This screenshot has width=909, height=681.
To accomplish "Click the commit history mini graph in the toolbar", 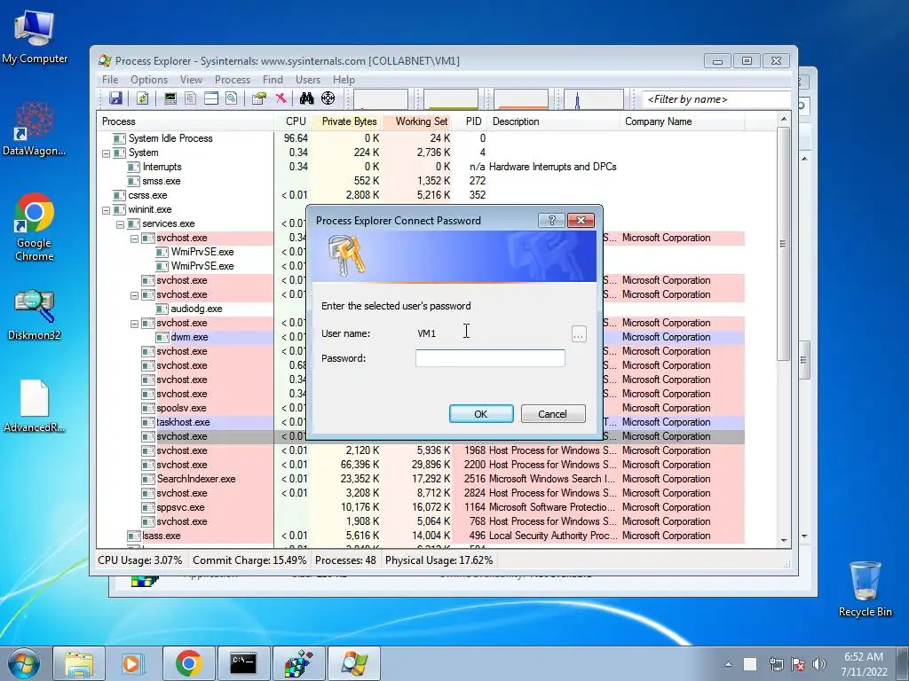I will tap(451, 99).
